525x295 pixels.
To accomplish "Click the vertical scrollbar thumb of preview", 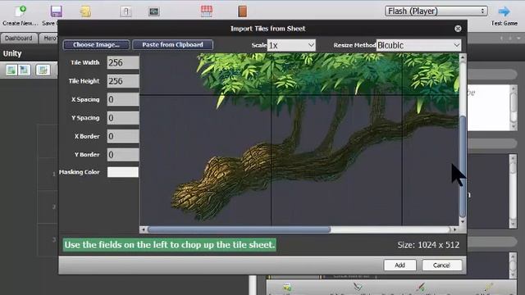I will tap(463, 166).
